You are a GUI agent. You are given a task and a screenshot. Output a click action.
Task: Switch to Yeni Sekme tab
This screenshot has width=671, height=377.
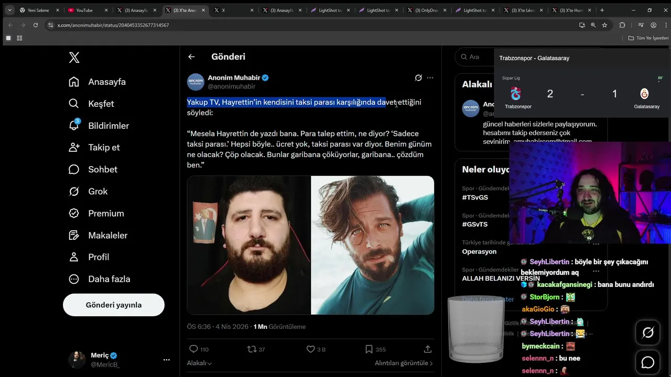38,10
